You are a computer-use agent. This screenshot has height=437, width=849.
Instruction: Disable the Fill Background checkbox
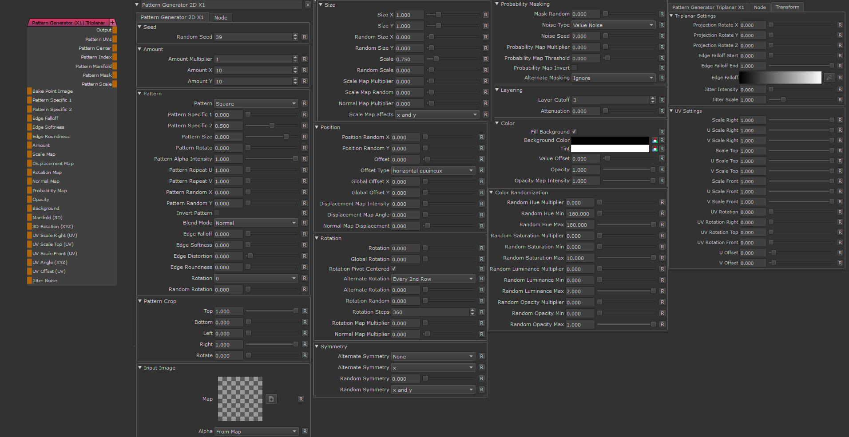[574, 131]
